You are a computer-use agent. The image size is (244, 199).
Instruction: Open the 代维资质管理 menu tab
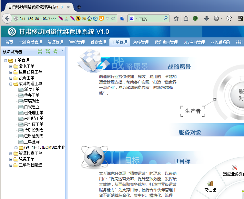click(30, 42)
